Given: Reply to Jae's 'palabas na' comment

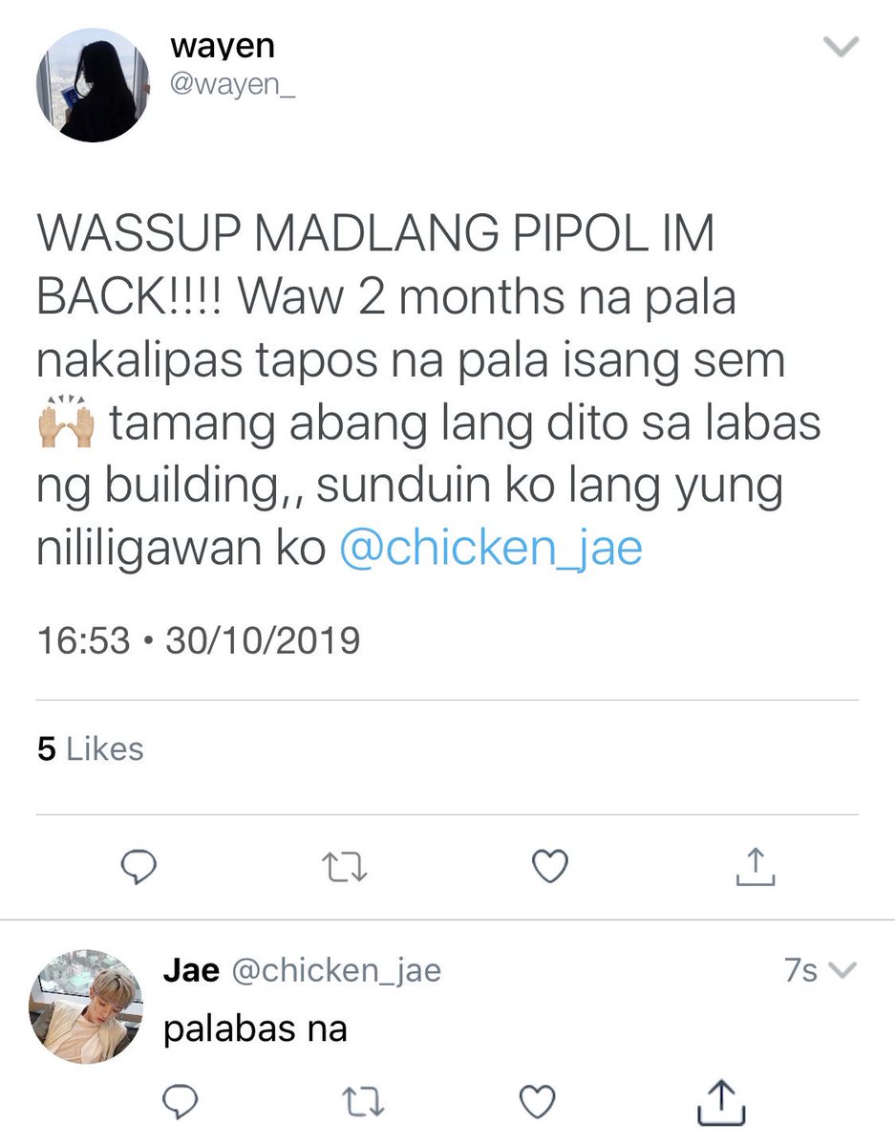Looking at the screenshot, I should coord(180,1101).
